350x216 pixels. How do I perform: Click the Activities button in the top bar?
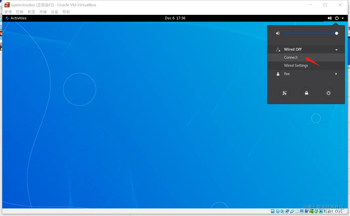16,18
